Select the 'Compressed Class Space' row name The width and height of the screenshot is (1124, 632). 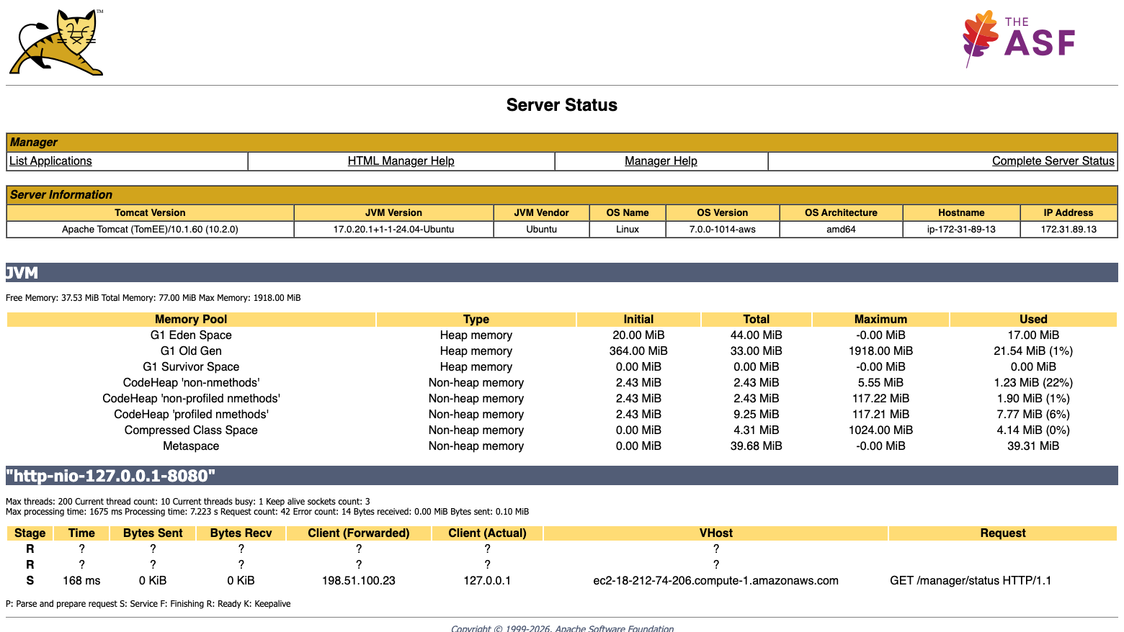point(191,430)
